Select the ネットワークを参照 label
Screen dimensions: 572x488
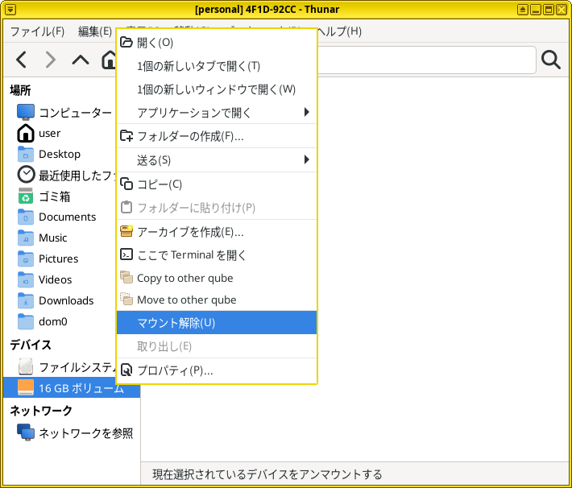point(85,433)
